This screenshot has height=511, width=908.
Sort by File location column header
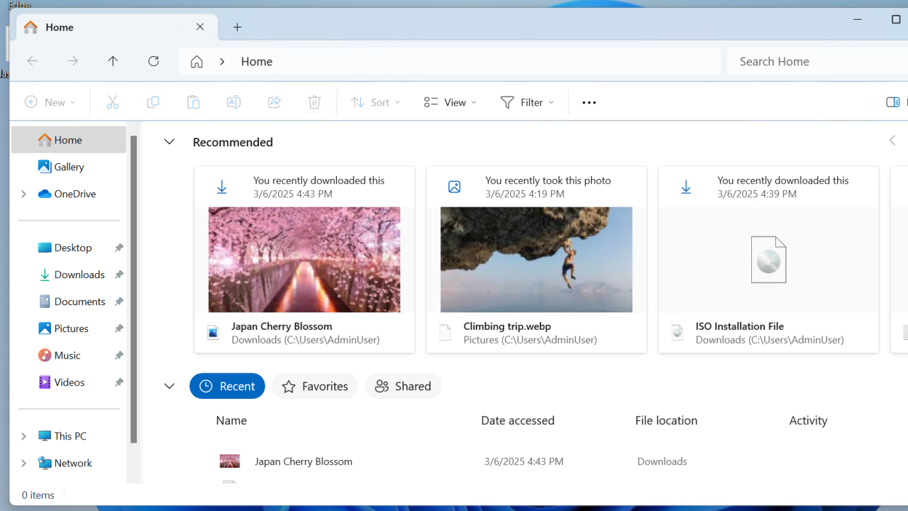666,420
